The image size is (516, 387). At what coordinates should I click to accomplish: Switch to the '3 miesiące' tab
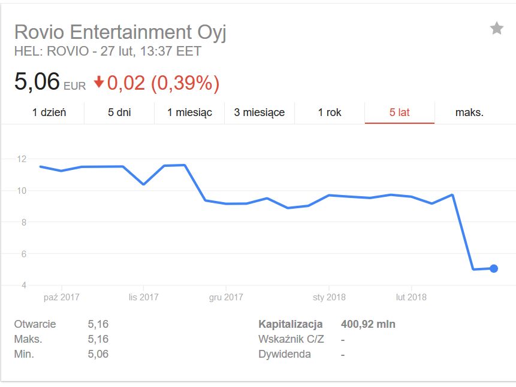click(x=259, y=112)
